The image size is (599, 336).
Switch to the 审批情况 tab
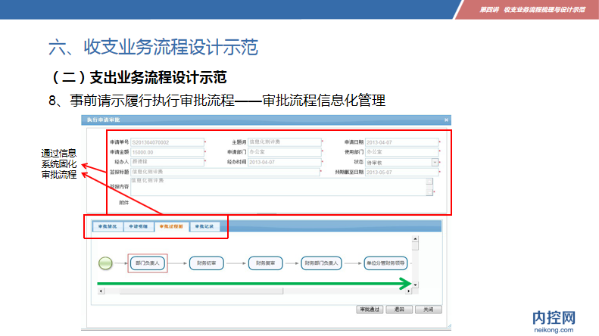pyautogui.click(x=105, y=226)
